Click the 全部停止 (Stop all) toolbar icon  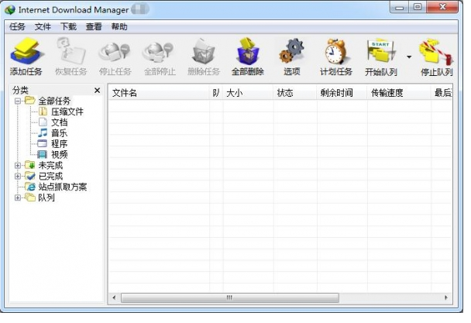coord(159,52)
